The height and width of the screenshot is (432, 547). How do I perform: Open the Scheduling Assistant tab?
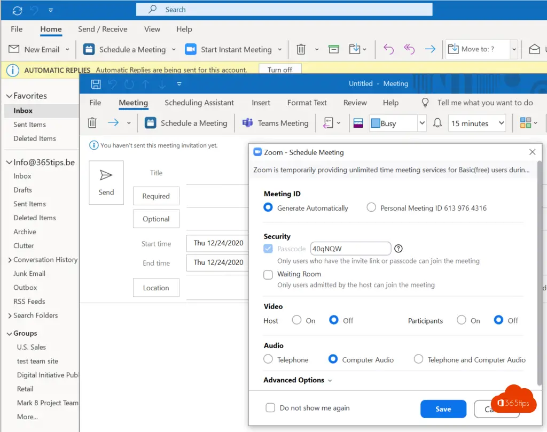tap(199, 103)
